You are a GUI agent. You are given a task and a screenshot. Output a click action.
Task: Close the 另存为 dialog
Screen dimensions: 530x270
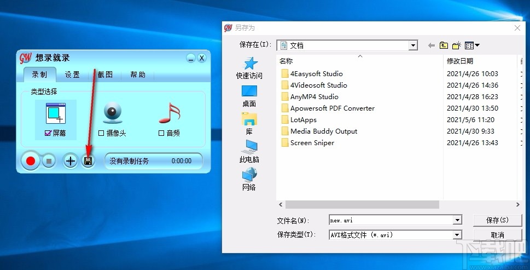tap(517, 28)
